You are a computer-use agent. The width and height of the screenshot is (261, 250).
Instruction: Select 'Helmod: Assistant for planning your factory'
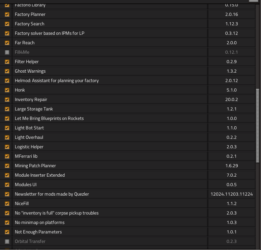(x=57, y=80)
